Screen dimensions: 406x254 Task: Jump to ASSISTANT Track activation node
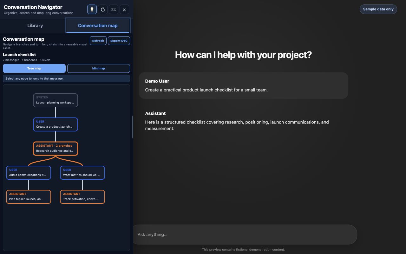[x=82, y=197]
